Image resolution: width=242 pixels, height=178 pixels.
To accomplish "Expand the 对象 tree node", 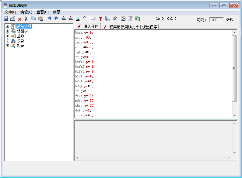I will [8, 46].
